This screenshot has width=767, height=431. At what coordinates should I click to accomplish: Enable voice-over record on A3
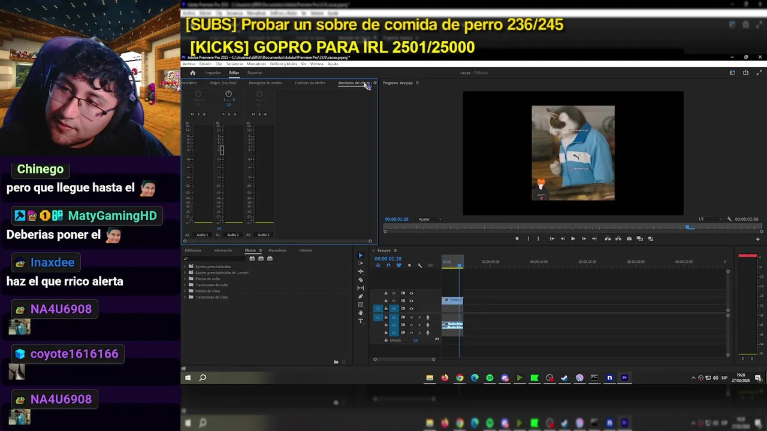428,333
